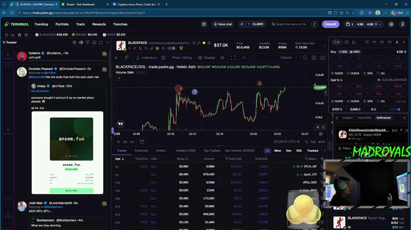This screenshot has height=230, width=411.
Task: Open Portfolio page in navigation
Action: (x=62, y=24)
